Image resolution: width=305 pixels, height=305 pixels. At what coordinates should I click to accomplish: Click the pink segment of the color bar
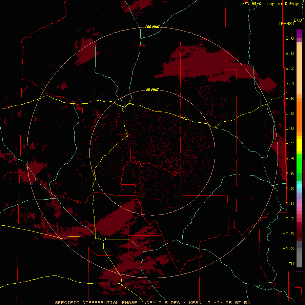point(299,205)
